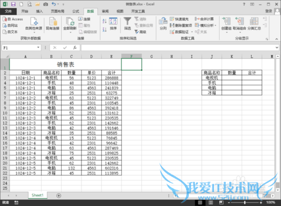Switch to Page Layout view in status bar
The image size is (281, 206).
point(211,203)
